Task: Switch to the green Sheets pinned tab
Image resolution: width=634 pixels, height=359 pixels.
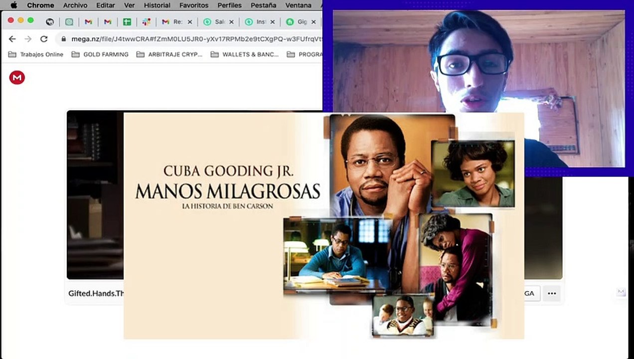Action: 127,22
